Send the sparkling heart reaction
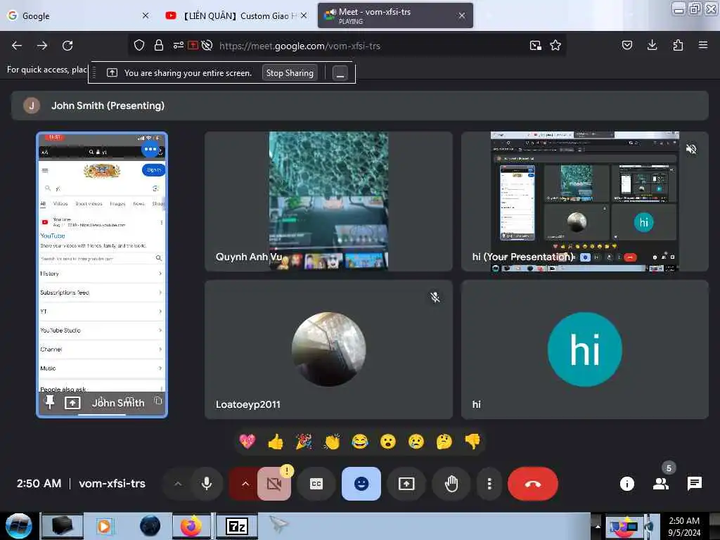Screen dimensions: 720x540 point(247,442)
